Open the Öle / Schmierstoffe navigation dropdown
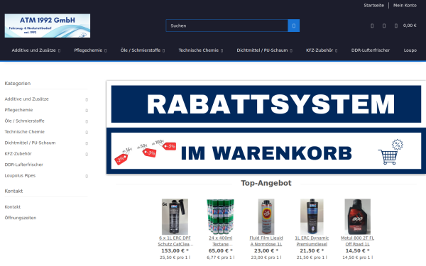Image resolution: width=426 pixels, height=266 pixels. click(143, 50)
